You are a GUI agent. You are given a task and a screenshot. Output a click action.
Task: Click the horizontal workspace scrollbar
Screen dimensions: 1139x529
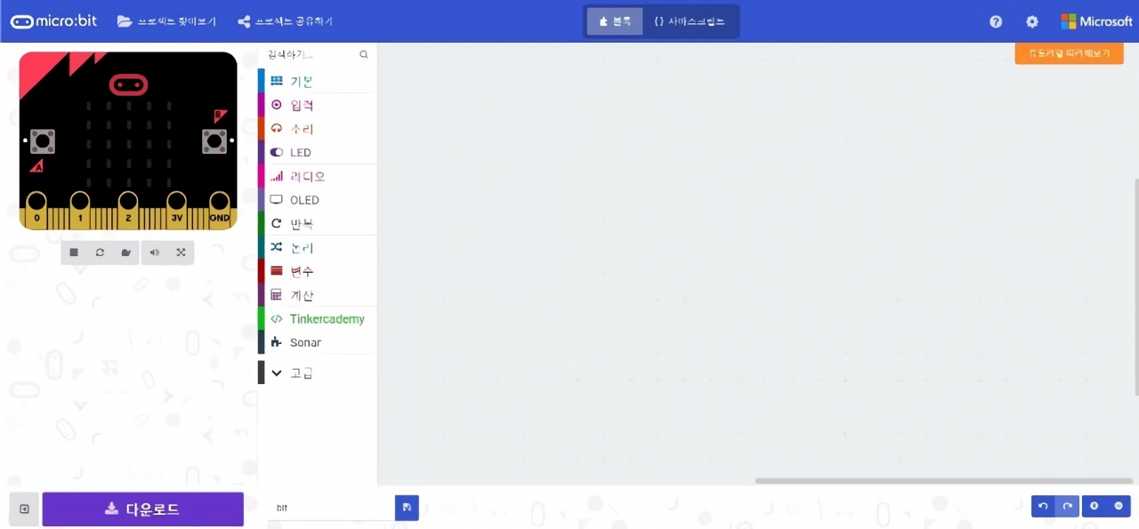tap(943, 481)
